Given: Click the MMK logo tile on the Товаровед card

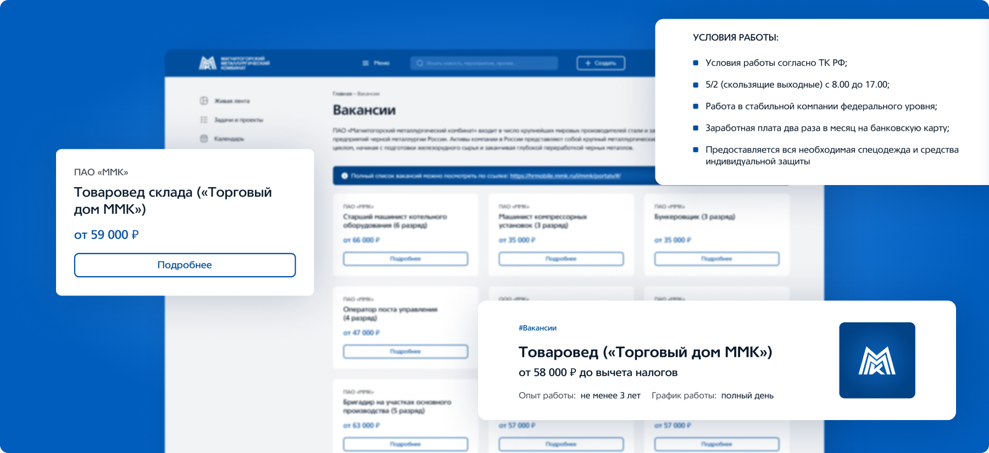Looking at the screenshot, I should click(x=877, y=360).
